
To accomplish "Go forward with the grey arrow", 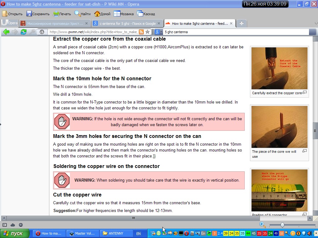I will point(15,32).
